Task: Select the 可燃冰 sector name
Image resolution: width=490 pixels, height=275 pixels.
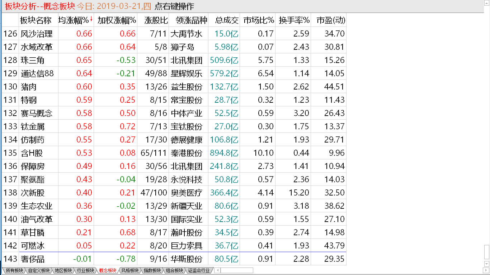Action: click(x=32, y=246)
